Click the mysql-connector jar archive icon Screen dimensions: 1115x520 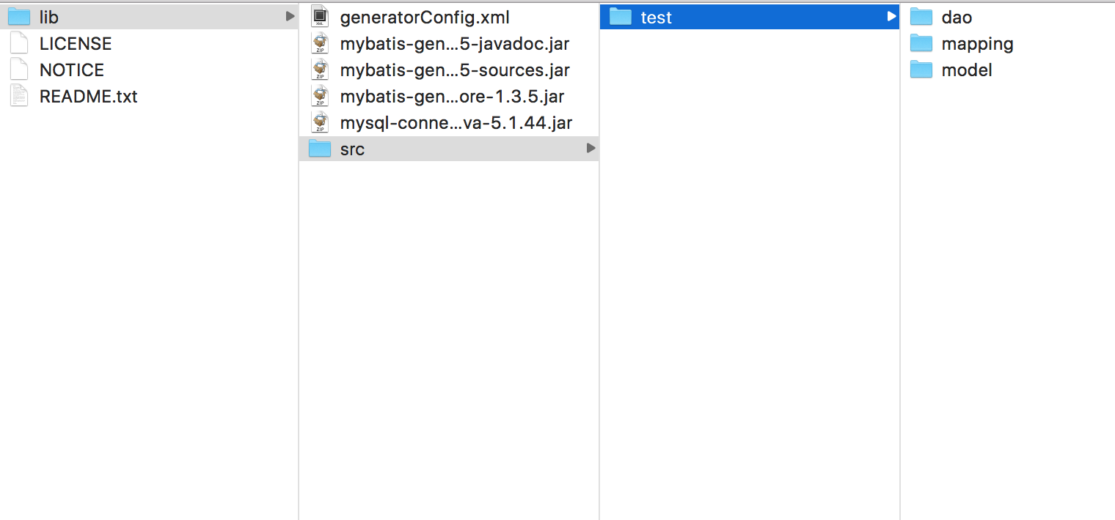pyautogui.click(x=320, y=122)
